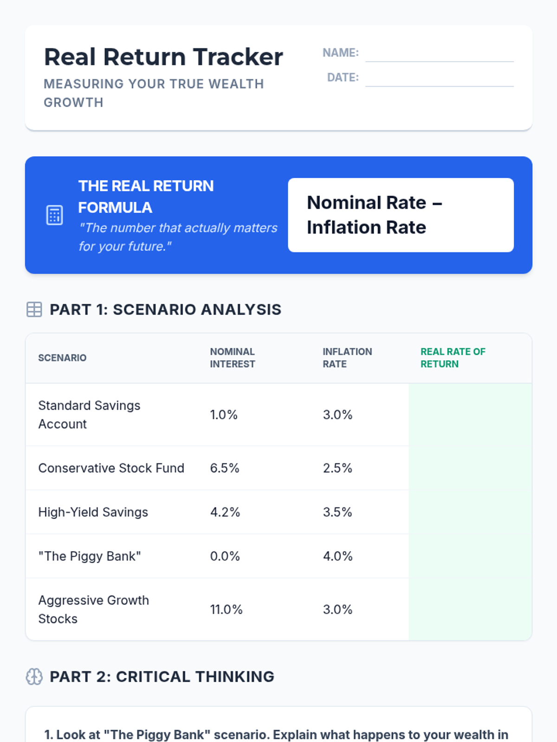Click the Real Return Tracker title

pyautogui.click(x=163, y=57)
